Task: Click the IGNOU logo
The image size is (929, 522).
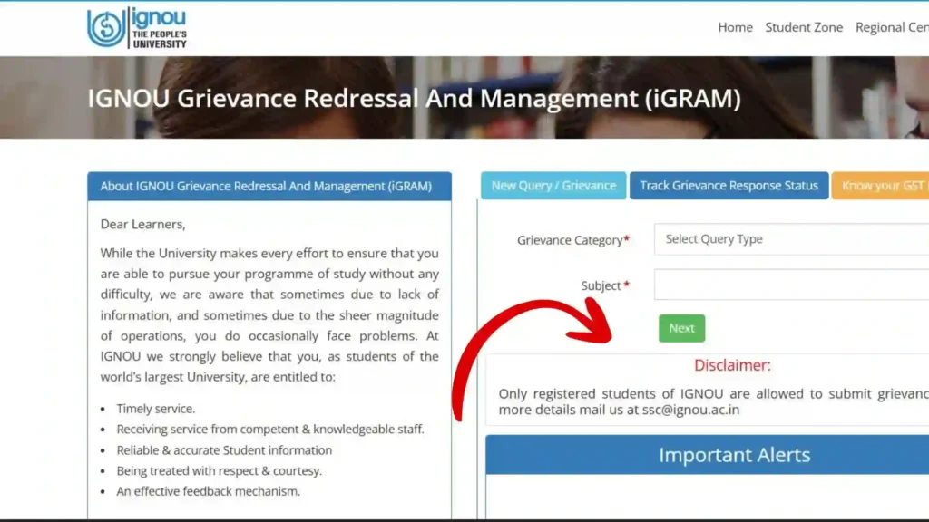Action: tap(137, 27)
